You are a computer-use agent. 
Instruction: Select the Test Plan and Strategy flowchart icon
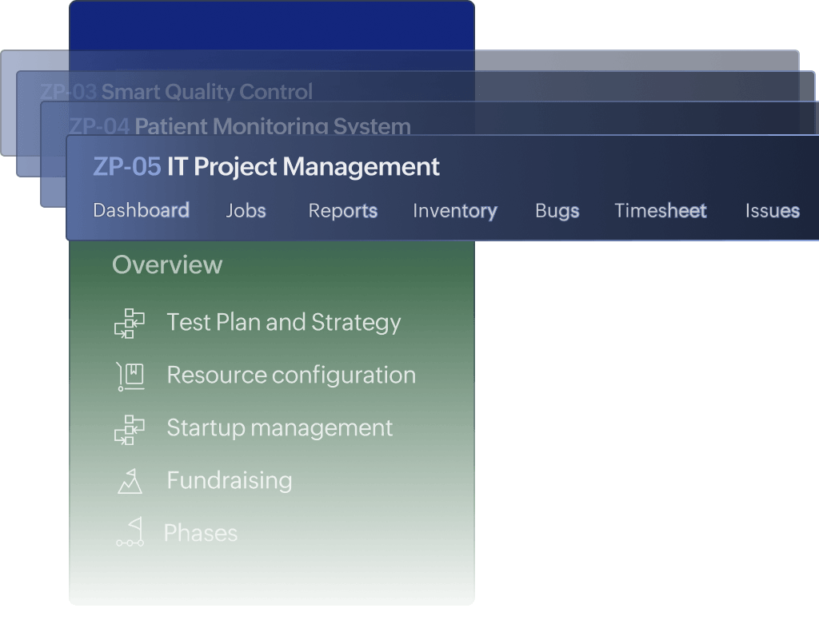[x=130, y=323]
